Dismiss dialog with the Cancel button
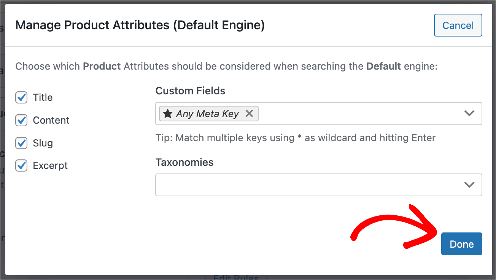 coord(458,25)
